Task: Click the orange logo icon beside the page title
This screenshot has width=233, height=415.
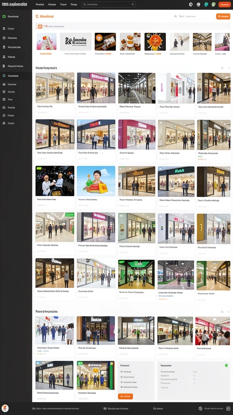Action: (x=37, y=16)
